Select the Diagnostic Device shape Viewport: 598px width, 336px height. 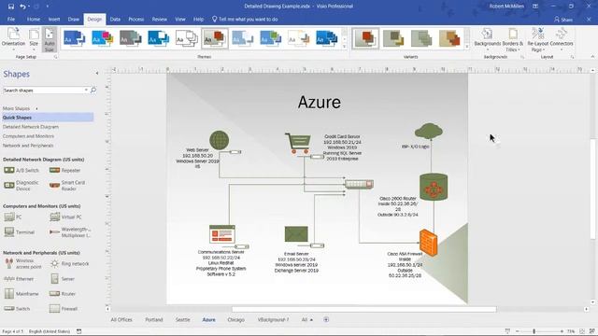click(x=21, y=186)
